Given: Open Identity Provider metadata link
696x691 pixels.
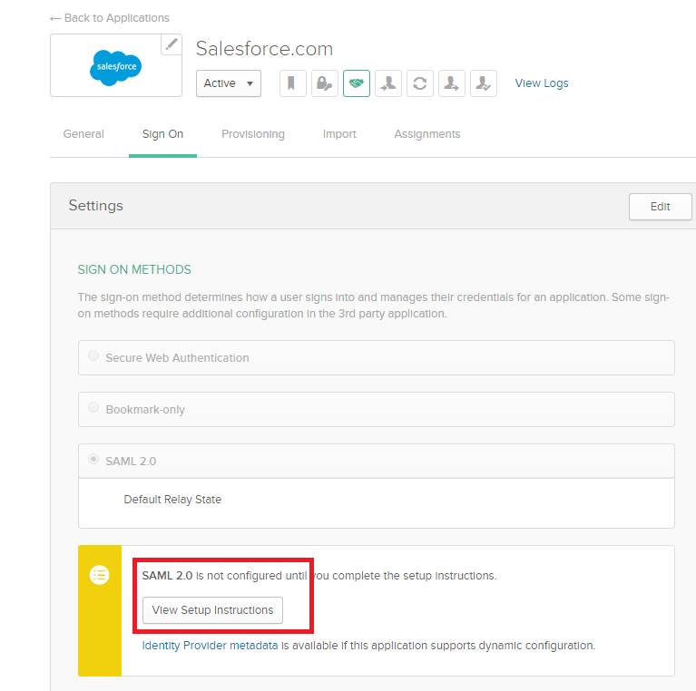Looking at the screenshot, I should tap(210, 646).
